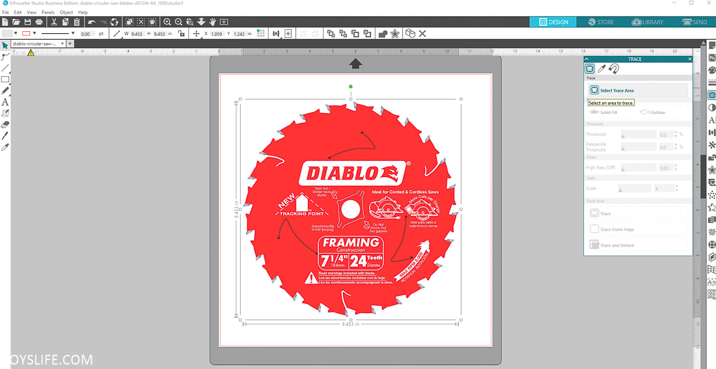The image size is (716, 369).
Task: Switch to the STORE tab
Action: click(600, 22)
